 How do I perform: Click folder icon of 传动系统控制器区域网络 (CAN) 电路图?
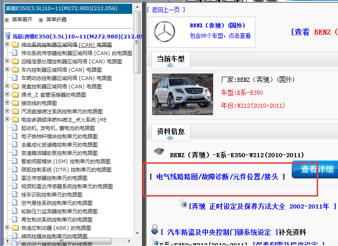15,45
